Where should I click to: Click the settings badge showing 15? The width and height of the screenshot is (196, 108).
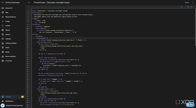click(x=22, y=97)
